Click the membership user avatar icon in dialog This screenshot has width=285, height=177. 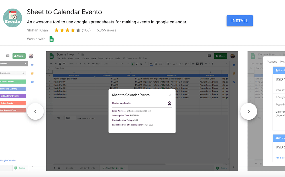click(x=170, y=103)
